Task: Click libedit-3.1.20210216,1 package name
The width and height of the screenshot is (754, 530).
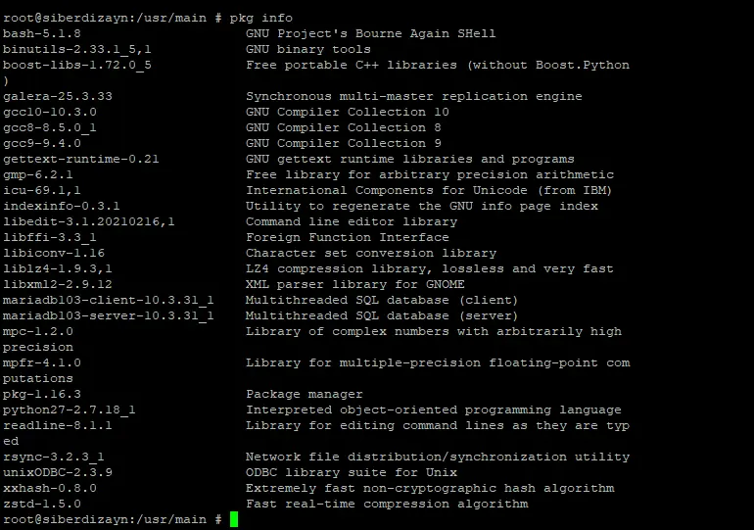Action: (88, 221)
